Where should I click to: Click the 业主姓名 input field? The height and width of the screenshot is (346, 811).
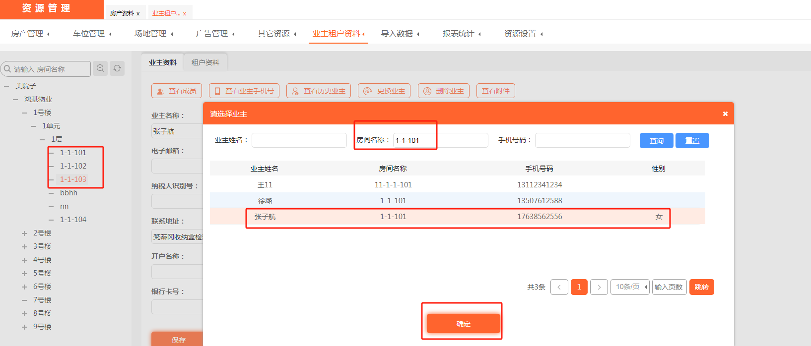299,140
